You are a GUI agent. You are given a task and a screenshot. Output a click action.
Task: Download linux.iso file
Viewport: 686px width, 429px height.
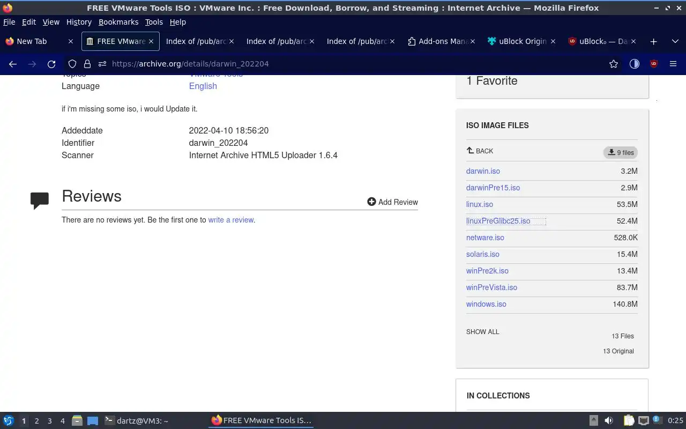point(480,204)
